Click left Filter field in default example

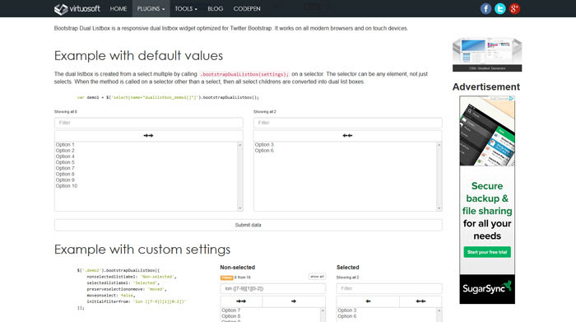(149, 123)
